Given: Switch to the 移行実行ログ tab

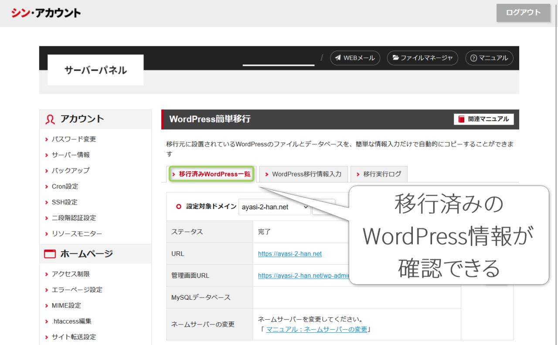Looking at the screenshot, I should pyautogui.click(x=379, y=174).
